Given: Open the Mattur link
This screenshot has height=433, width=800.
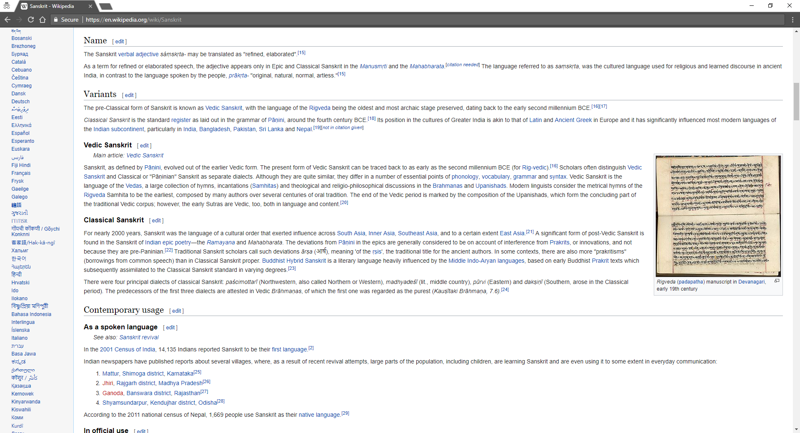Looking at the screenshot, I should [111, 373].
